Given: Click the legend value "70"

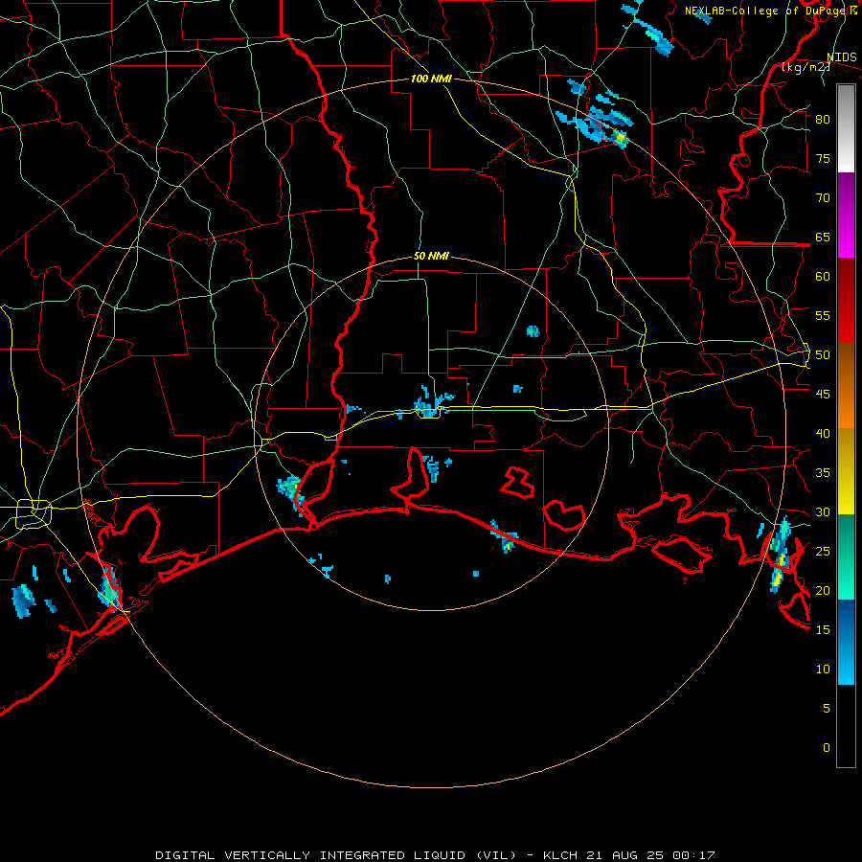Looking at the screenshot, I should (x=823, y=198).
